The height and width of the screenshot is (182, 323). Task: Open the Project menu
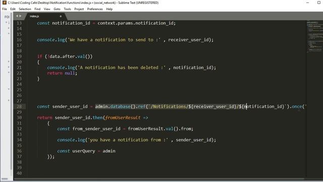tap(79, 9)
